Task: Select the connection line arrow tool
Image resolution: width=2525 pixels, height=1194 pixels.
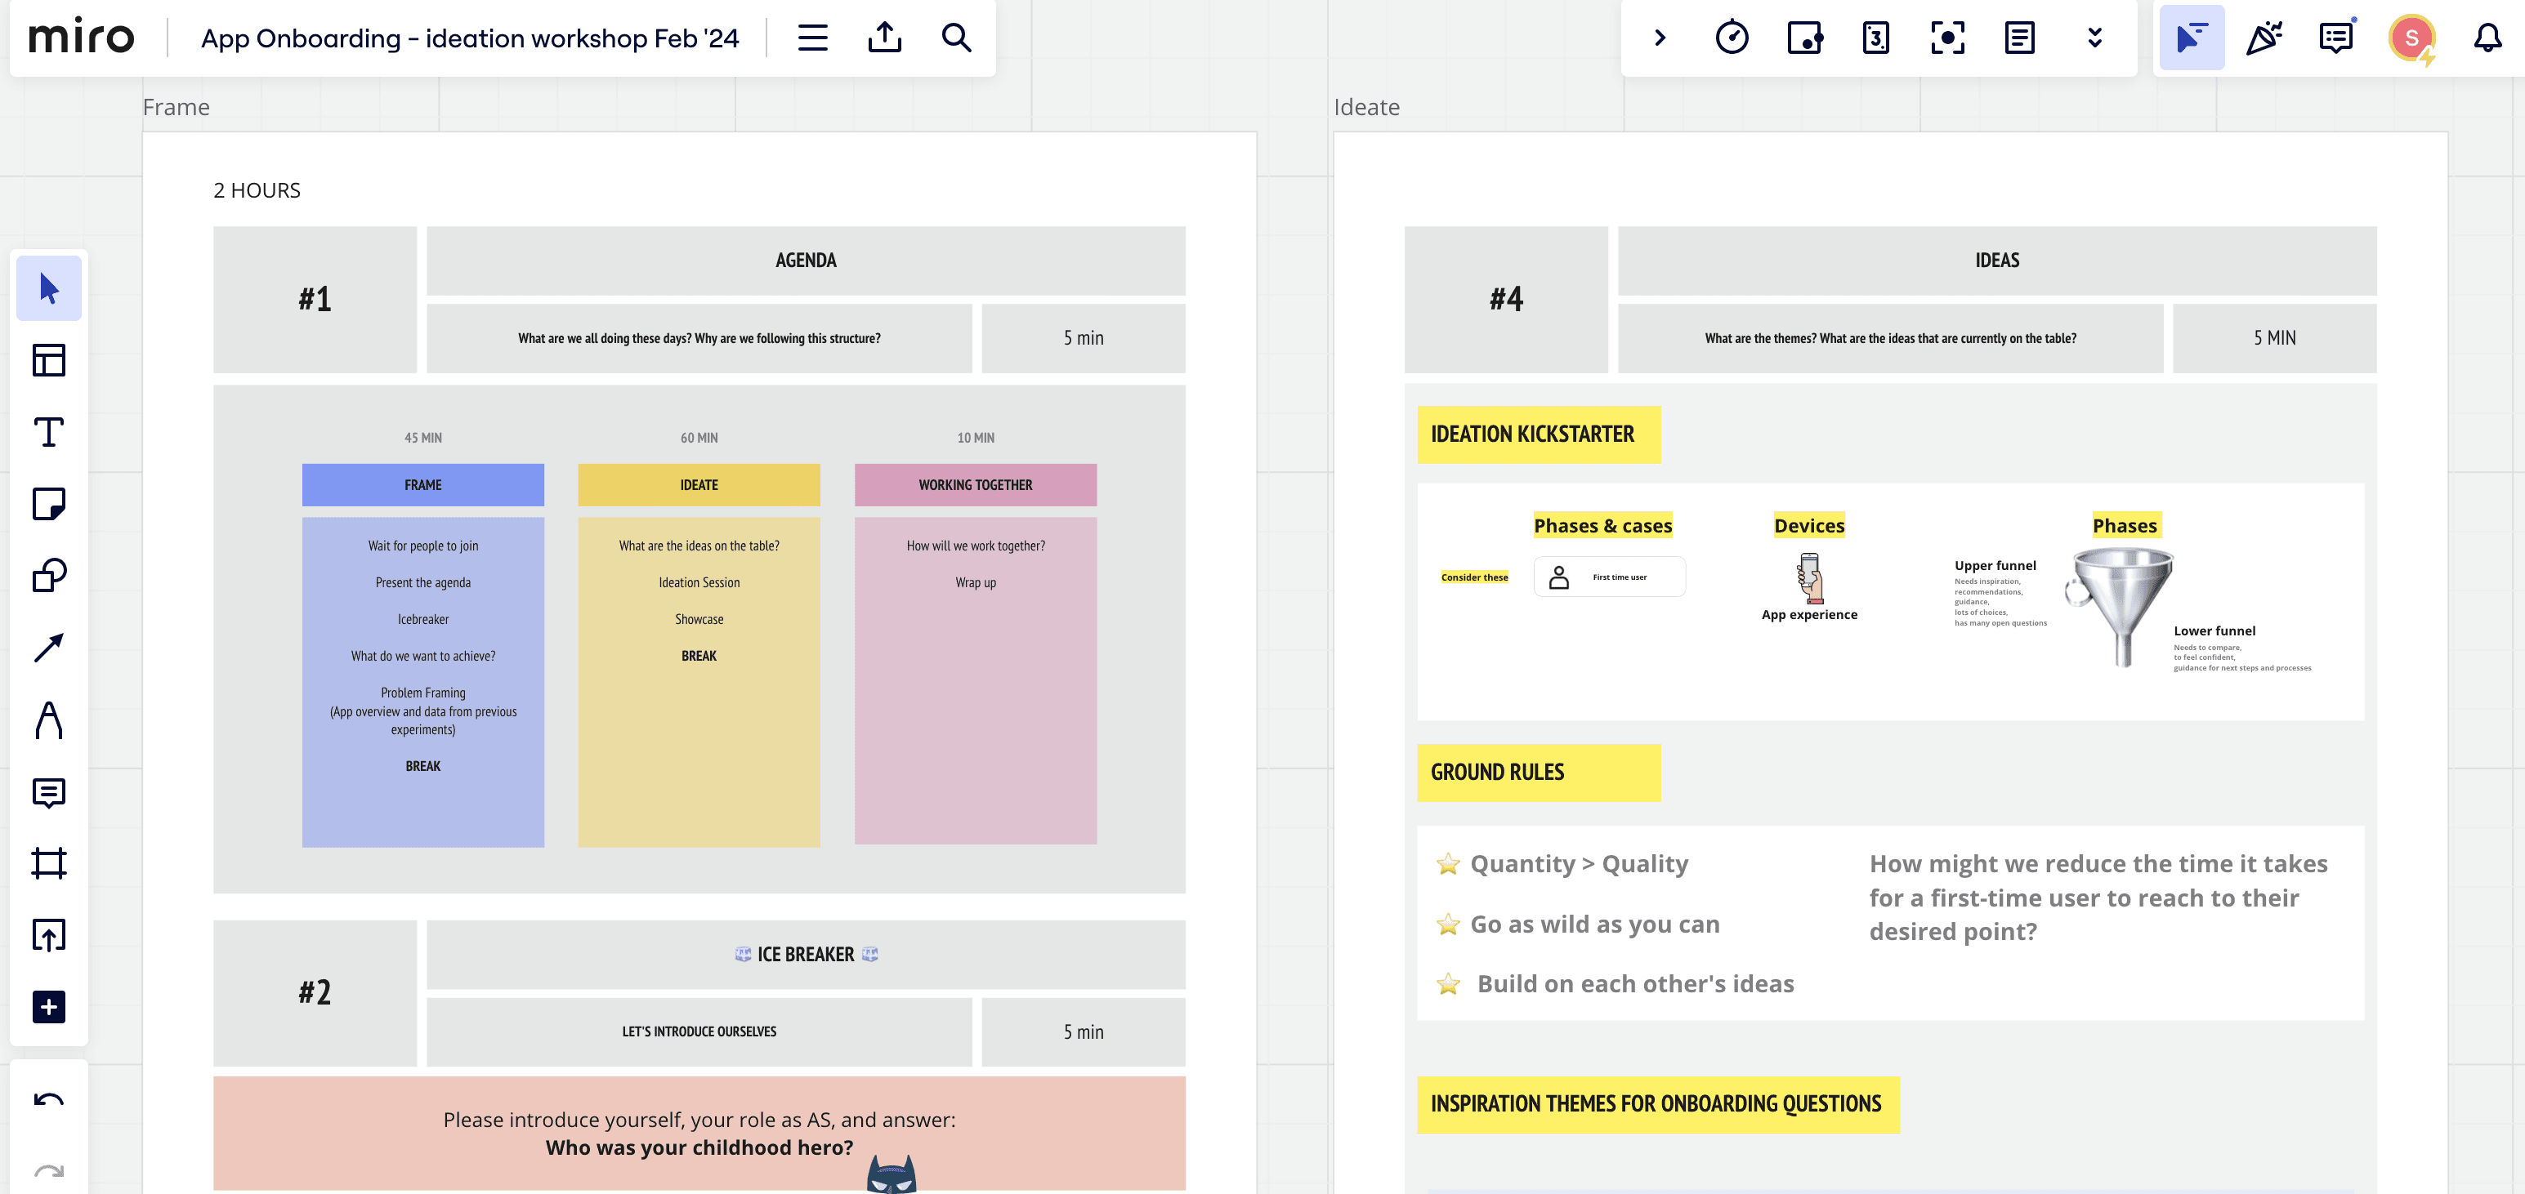Action: (x=48, y=648)
